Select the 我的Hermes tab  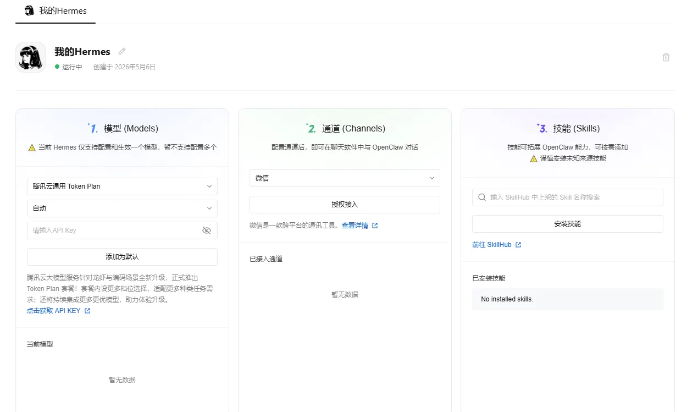[56, 11]
